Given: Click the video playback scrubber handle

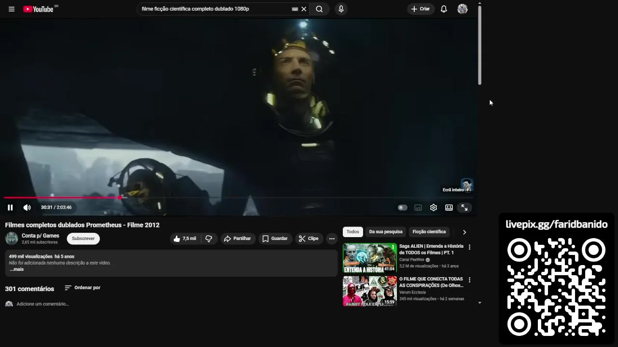Looking at the screenshot, I should (x=120, y=198).
